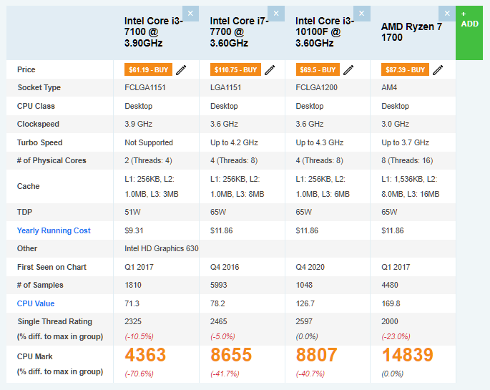Click the $87.39 - BUY button

pyautogui.click(x=405, y=69)
